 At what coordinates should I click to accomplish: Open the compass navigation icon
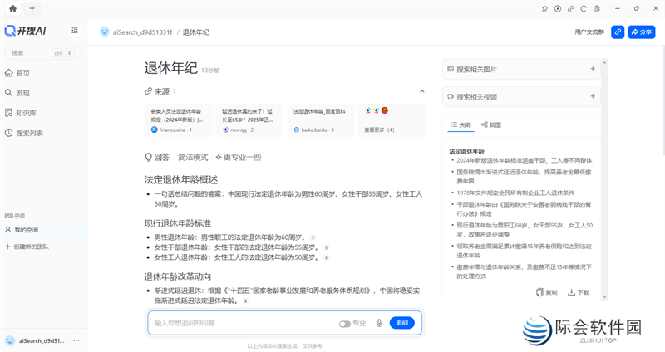pos(558,8)
